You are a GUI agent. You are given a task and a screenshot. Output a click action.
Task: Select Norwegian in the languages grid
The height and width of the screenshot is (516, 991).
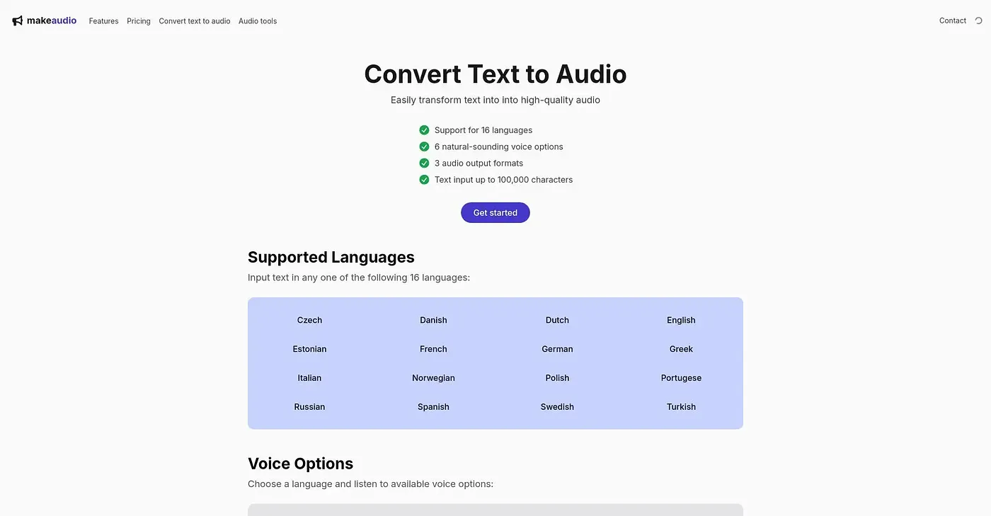tap(433, 378)
